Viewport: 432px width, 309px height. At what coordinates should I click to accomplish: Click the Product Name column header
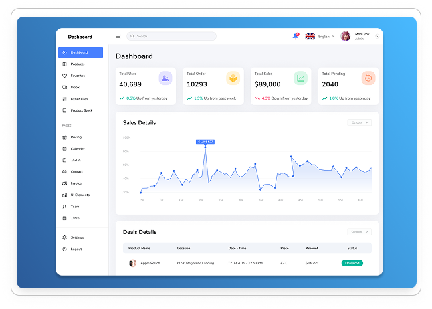[139, 248]
